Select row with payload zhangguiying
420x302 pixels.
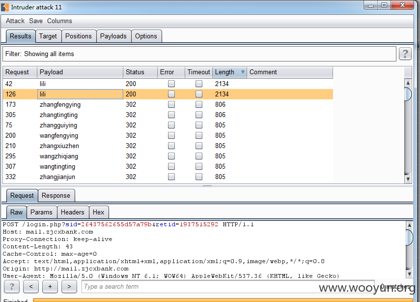(168, 125)
